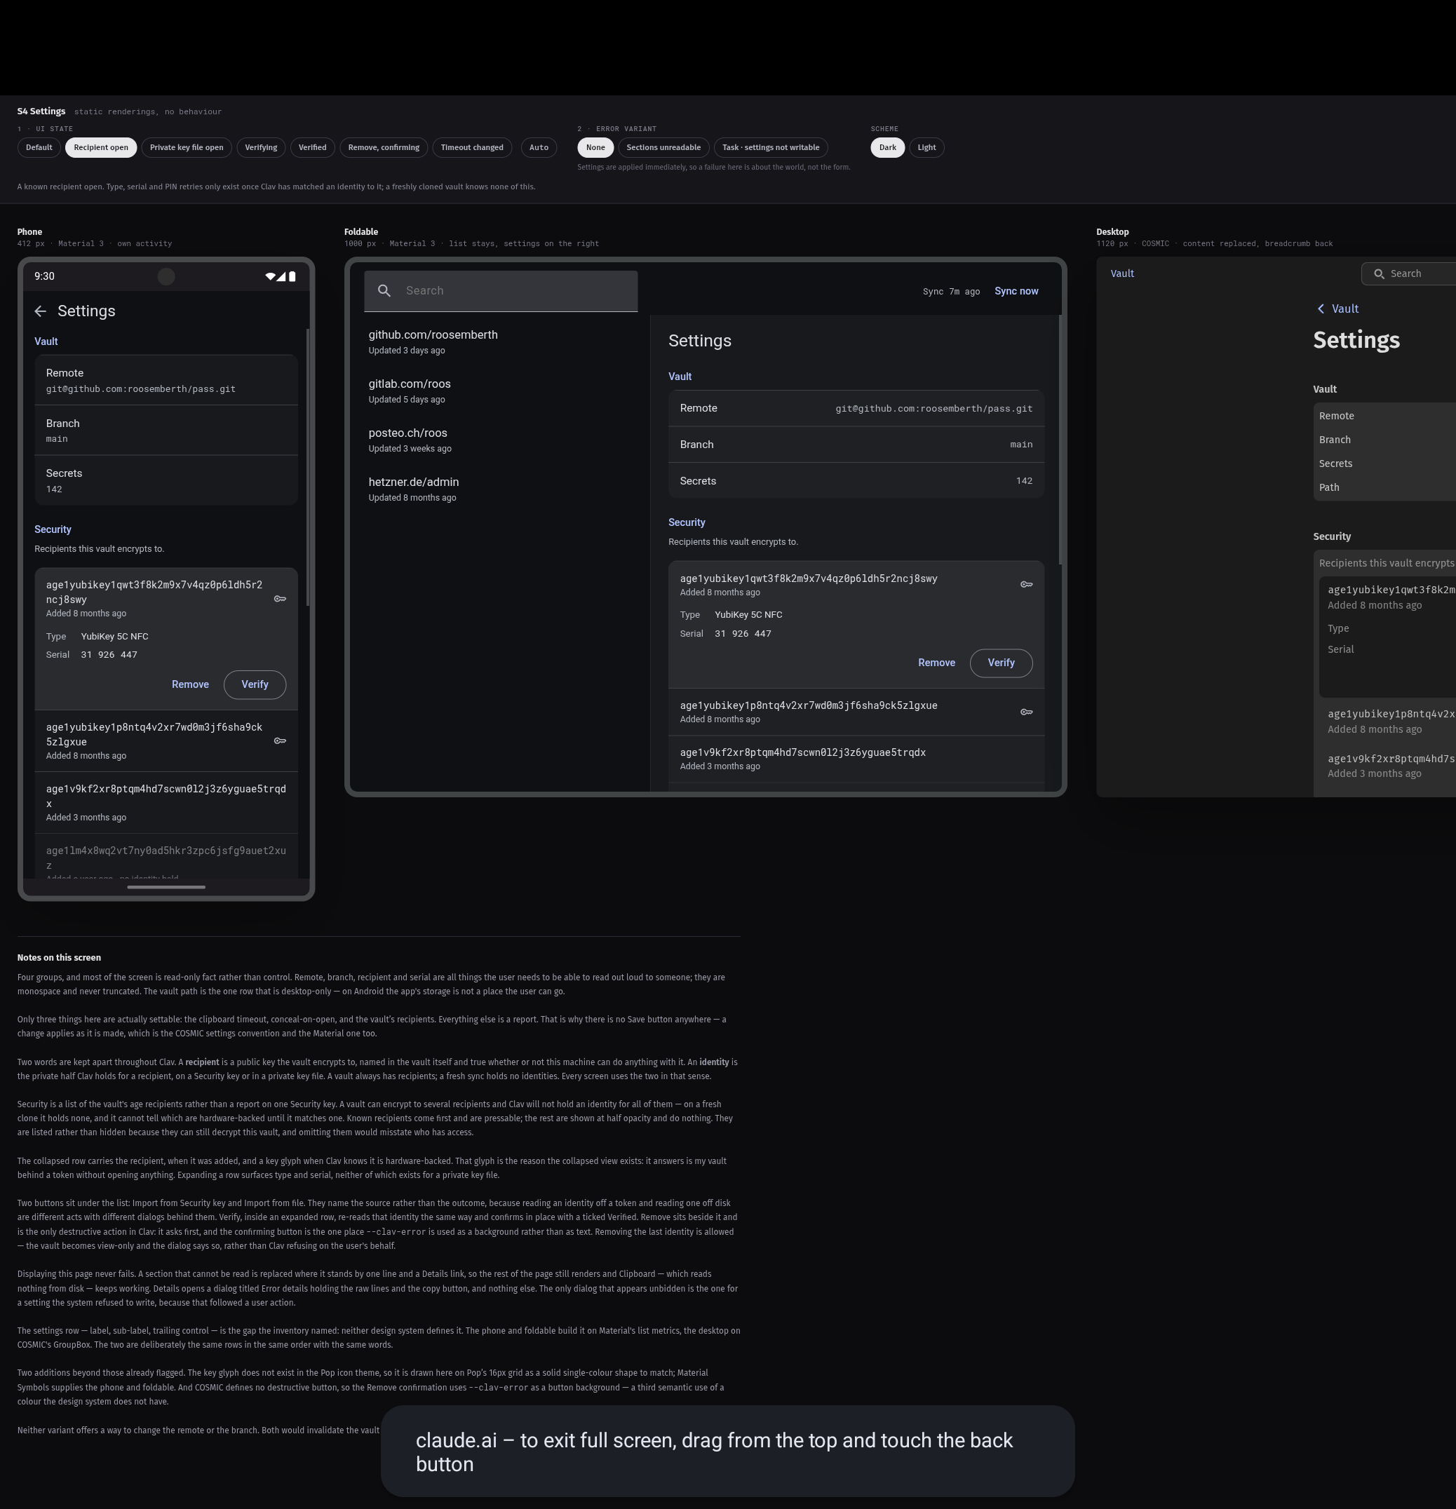Click Verify in phone recipient card
Image resolution: width=1456 pixels, height=1509 pixels.
(255, 684)
